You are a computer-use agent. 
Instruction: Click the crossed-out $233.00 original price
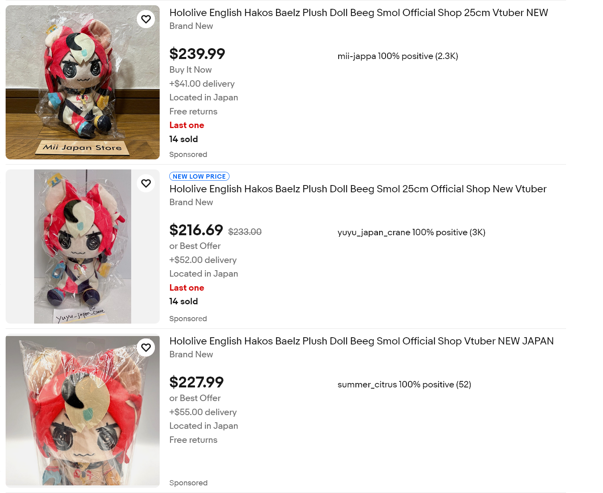point(245,232)
